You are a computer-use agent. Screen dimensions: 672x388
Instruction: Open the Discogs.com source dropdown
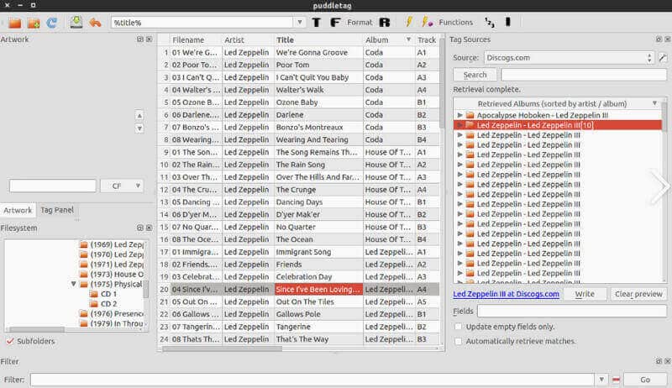pos(570,58)
